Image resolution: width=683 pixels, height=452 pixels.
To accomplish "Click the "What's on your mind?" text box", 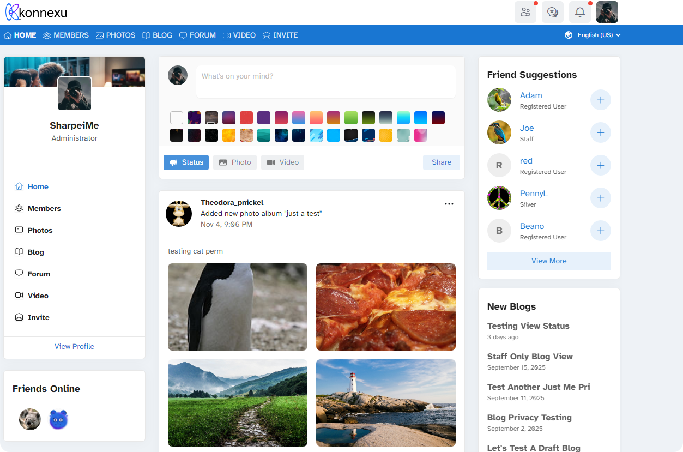I will click(x=325, y=82).
